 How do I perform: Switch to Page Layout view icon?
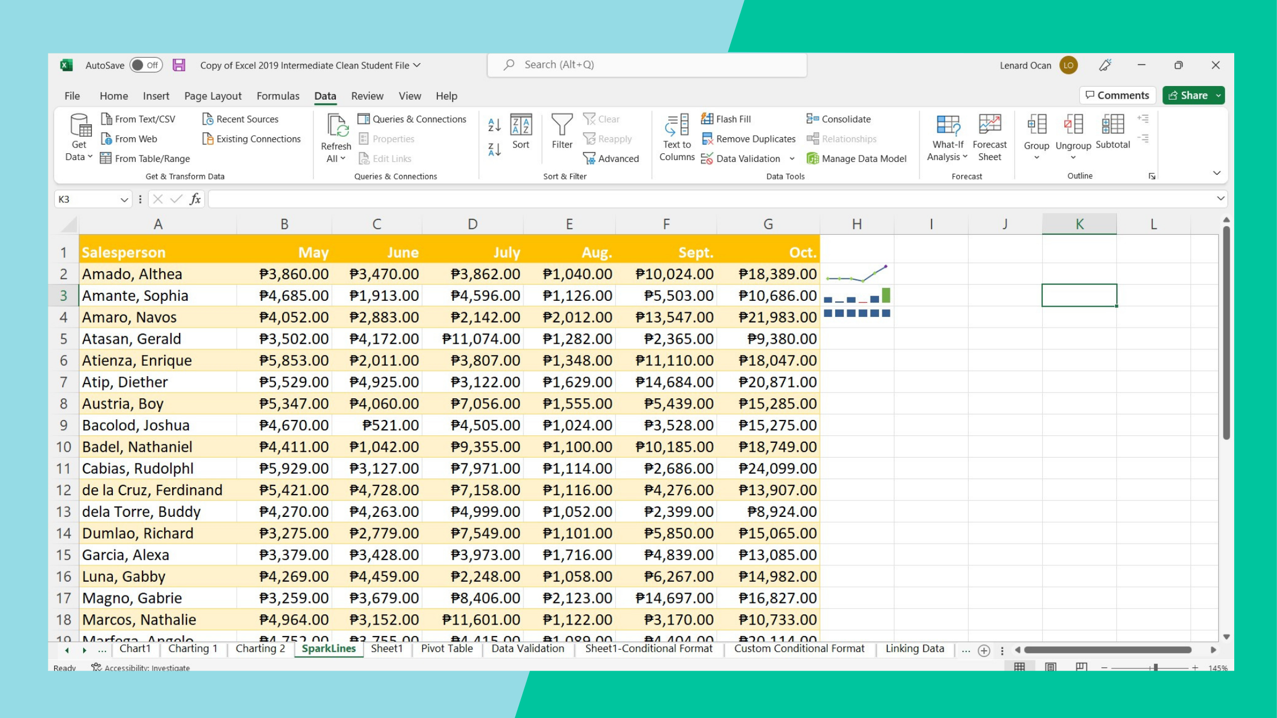point(1051,667)
